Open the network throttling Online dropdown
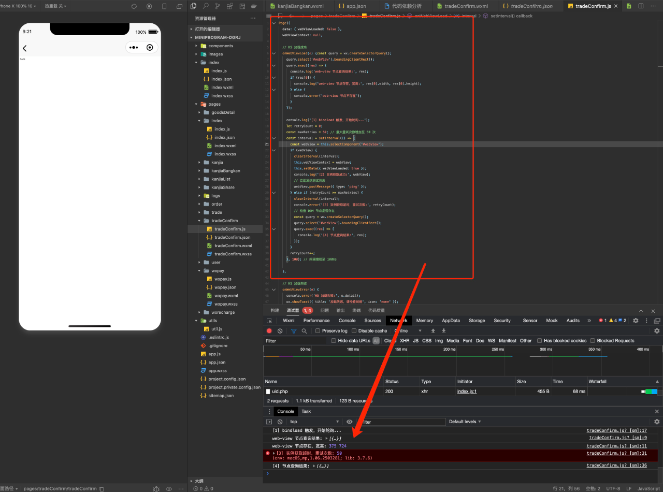The height and width of the screenshot is (492, 663). (408, 331)
